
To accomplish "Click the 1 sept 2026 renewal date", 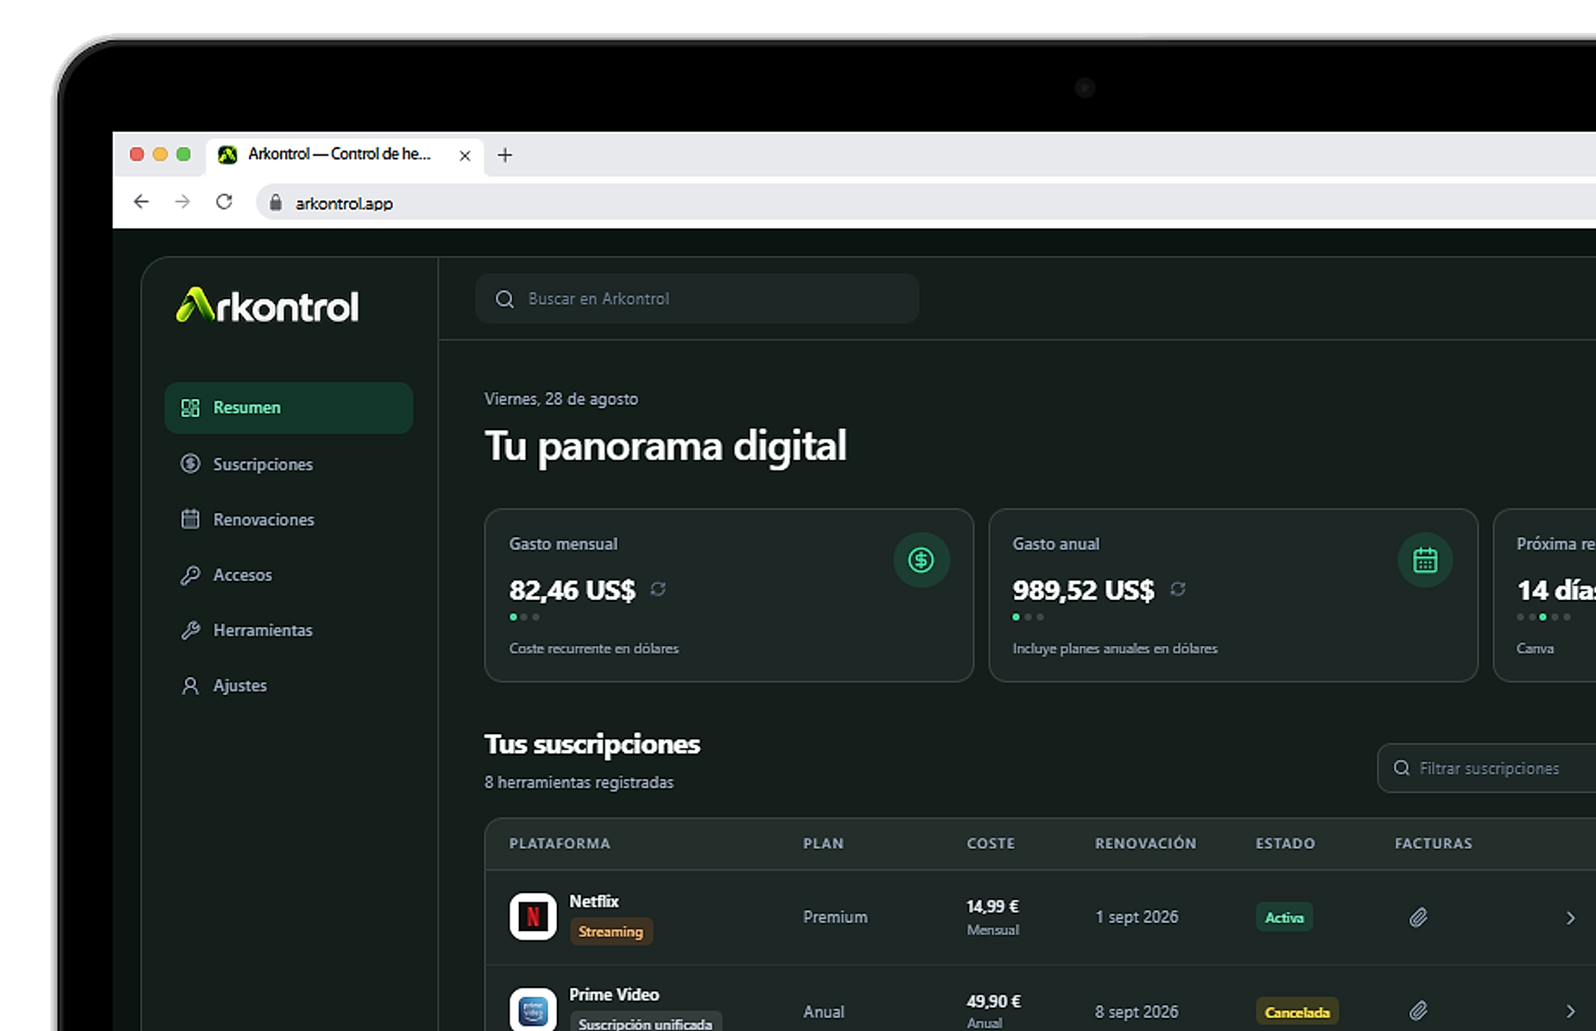I will pos(1137,917).
